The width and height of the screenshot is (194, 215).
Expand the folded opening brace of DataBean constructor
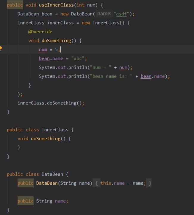pos(96,183)
